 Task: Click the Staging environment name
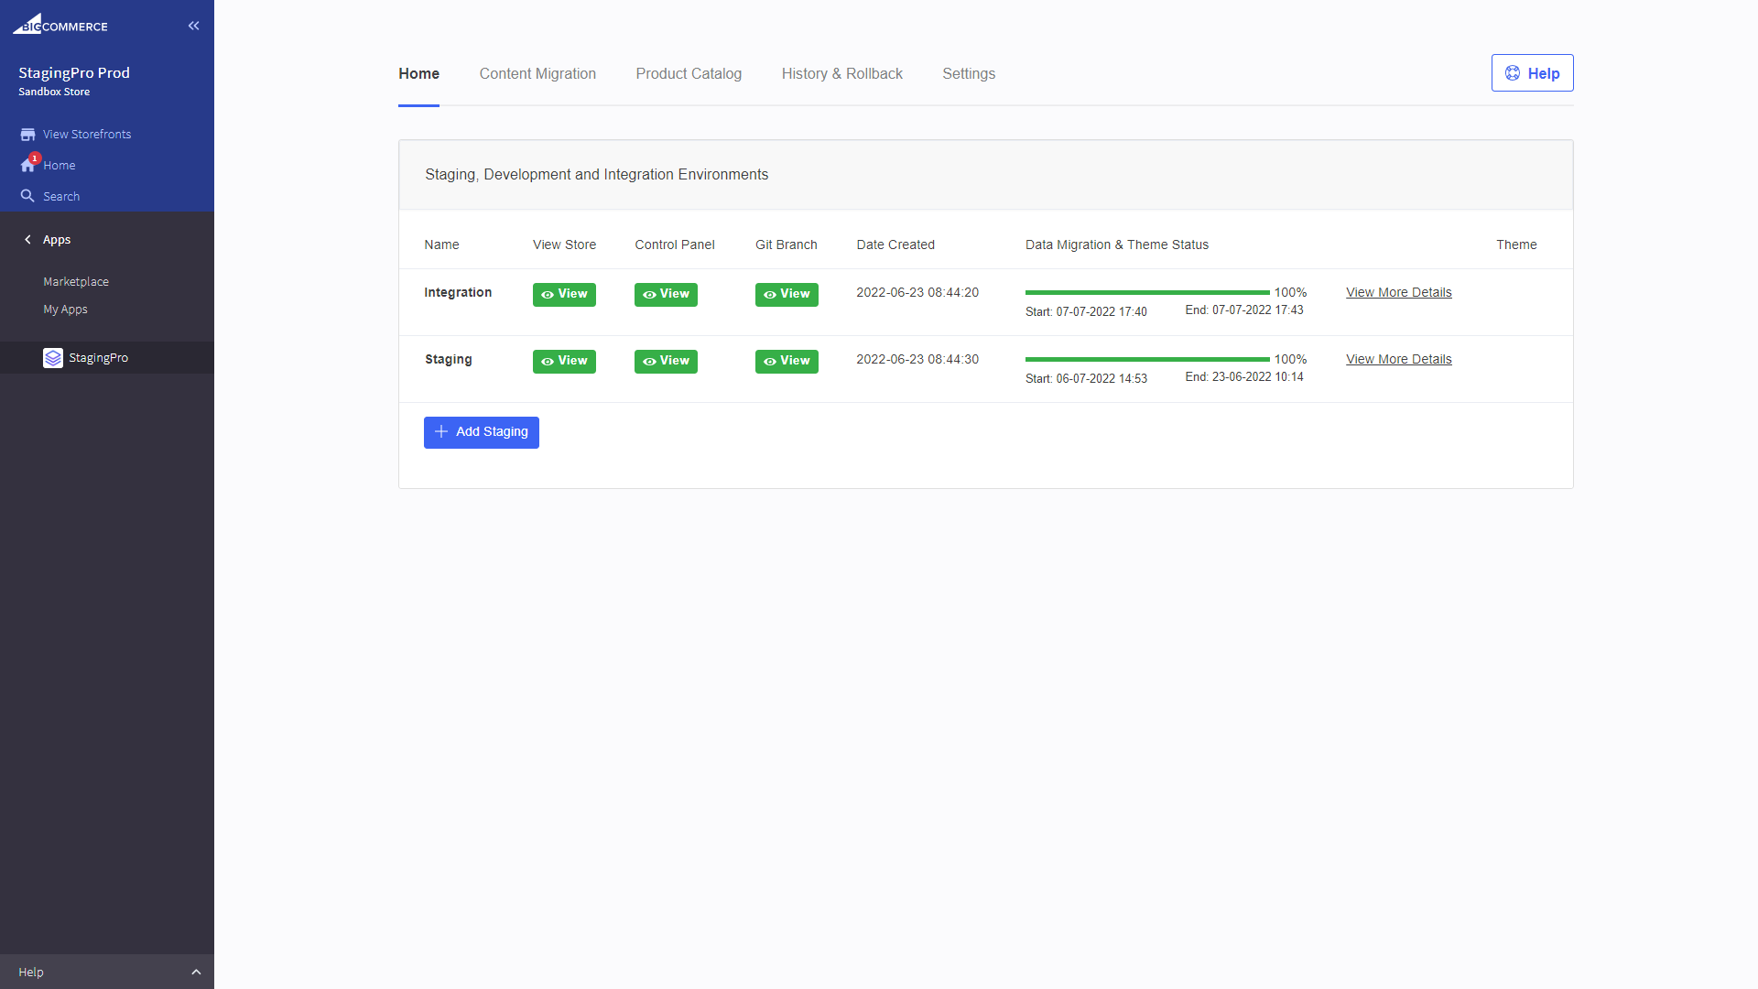pyautogui.click(x=449, y=360)
